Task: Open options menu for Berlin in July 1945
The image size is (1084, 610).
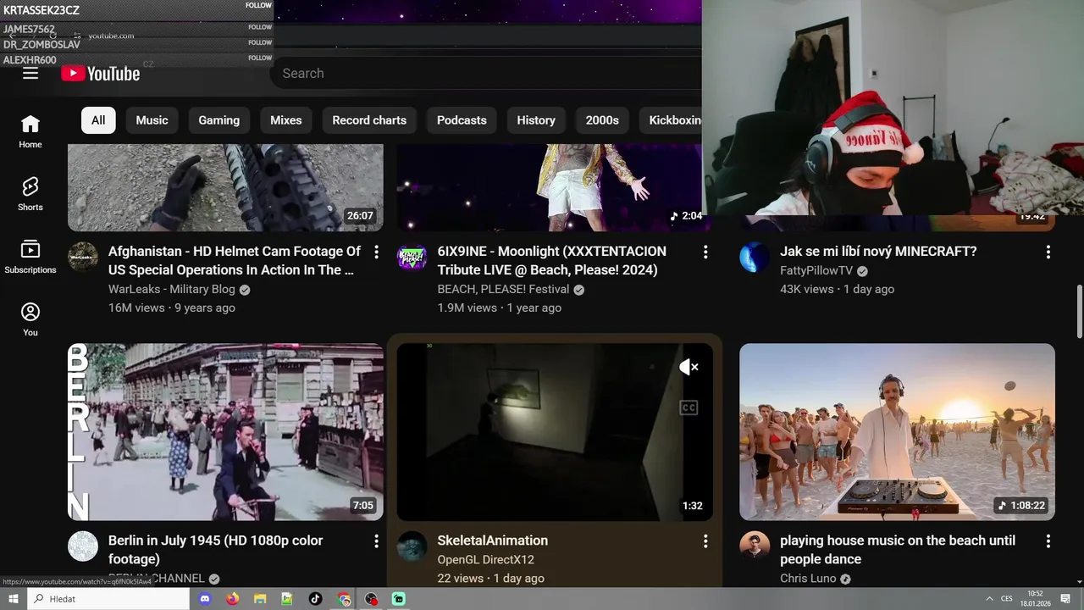Action: click(377, 541)
